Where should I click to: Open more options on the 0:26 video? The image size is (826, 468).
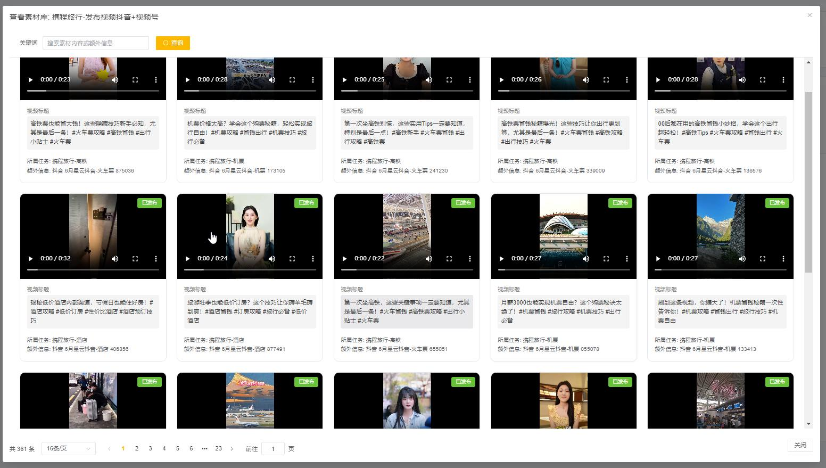point(627,80)
